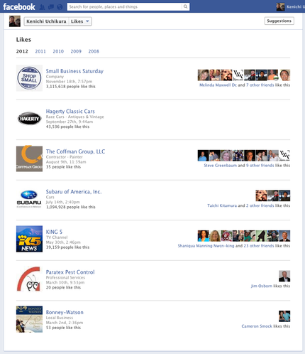This screenshot has height=354, width=305.
Task: Switch to the 2008 year tab
Action: coord(94,51)
